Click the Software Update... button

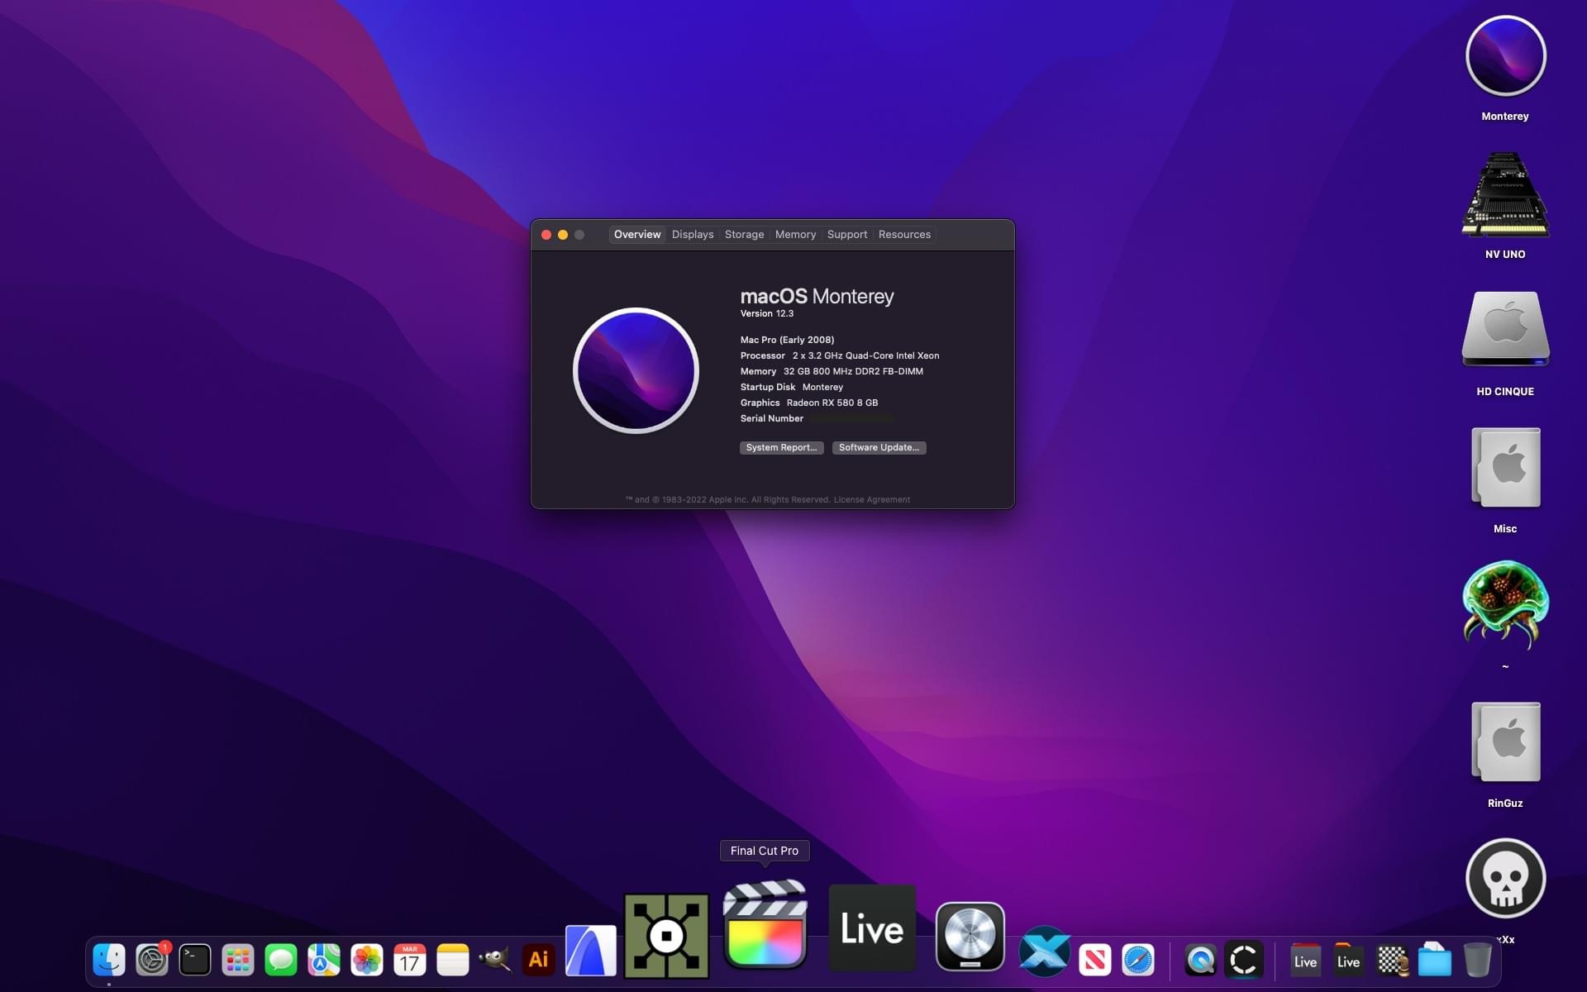click(879, 447)
